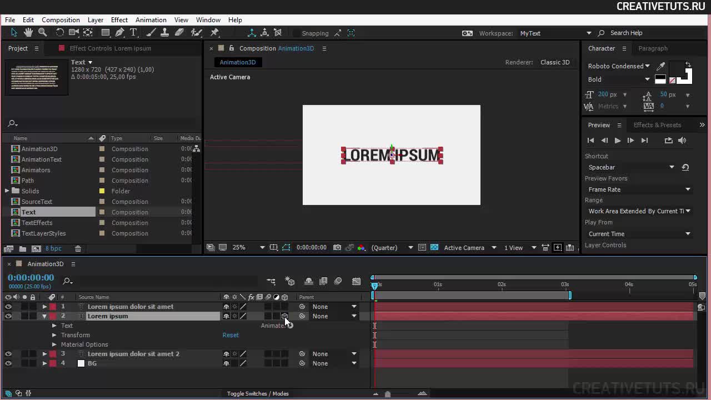711x400 pixels.
Task: Hide layer 1 Lorem ipsum dolor sit amet
Action: pos(8,307)
